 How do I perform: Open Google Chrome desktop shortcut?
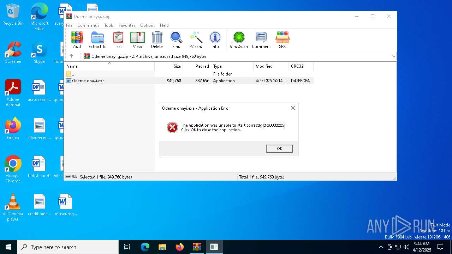pos(13,169)
